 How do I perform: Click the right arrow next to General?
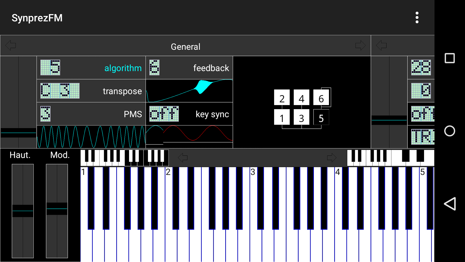click(360, 45)
